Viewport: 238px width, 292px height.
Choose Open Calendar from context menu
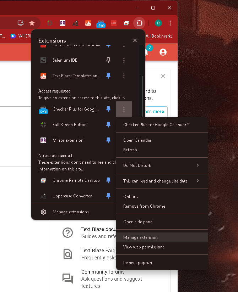pyautogui.click(x=162, y=140)
